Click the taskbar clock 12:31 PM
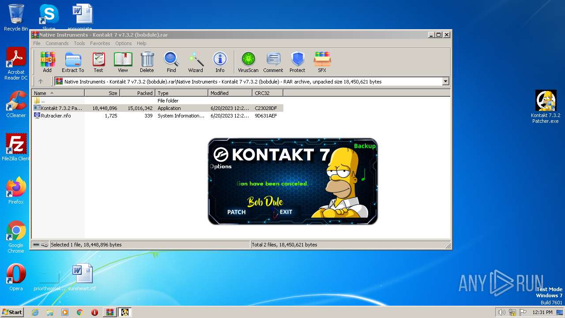The height and width of the screenshot is (318, 565). 542,312
